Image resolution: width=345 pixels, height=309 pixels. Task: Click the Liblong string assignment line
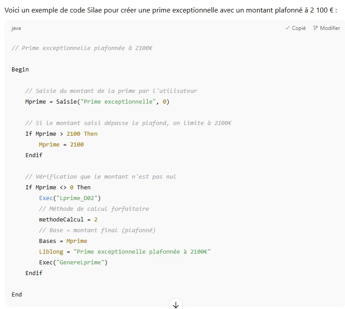(125, 251)
